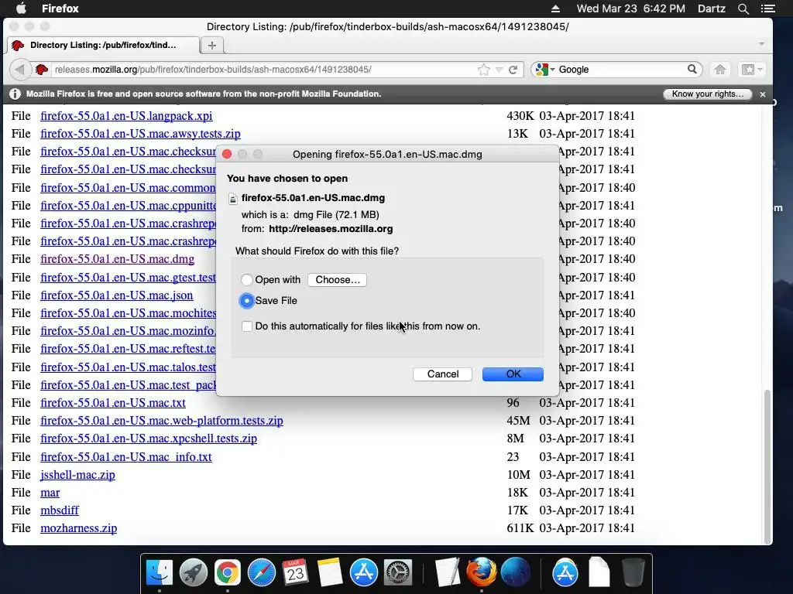Screen dimensions: 793x594
Task: Click the Choose application button
Action: tap(338, 280)
